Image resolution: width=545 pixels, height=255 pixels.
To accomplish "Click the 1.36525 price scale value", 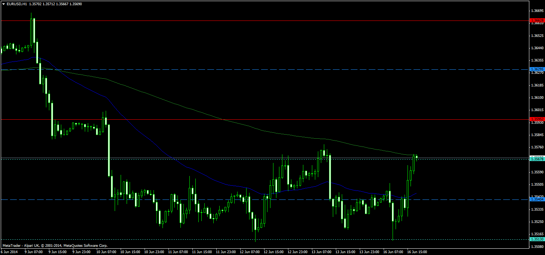I will pos(538,36).
